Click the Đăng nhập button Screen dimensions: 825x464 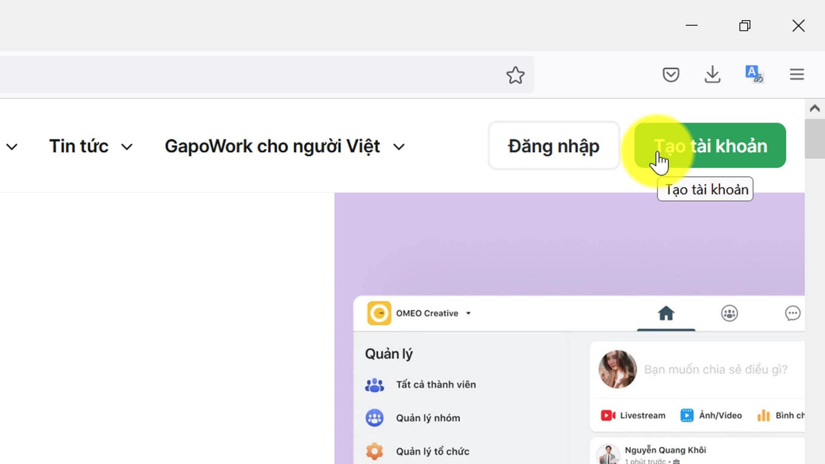pos(553,146)
